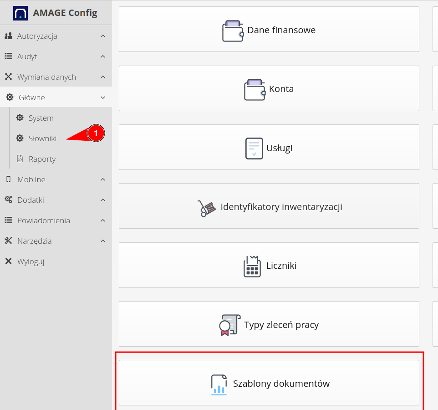
Task: Click the checklist document icon on Usługi
Action: pyautogui.click(x=254, y=148)
